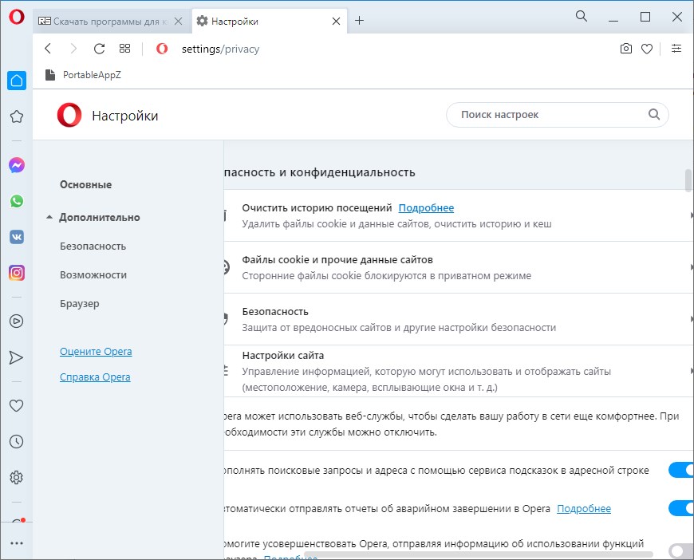Click the settings/privacy address bar
The width and height of the screenshot is (694, 560).
(220, 49)
